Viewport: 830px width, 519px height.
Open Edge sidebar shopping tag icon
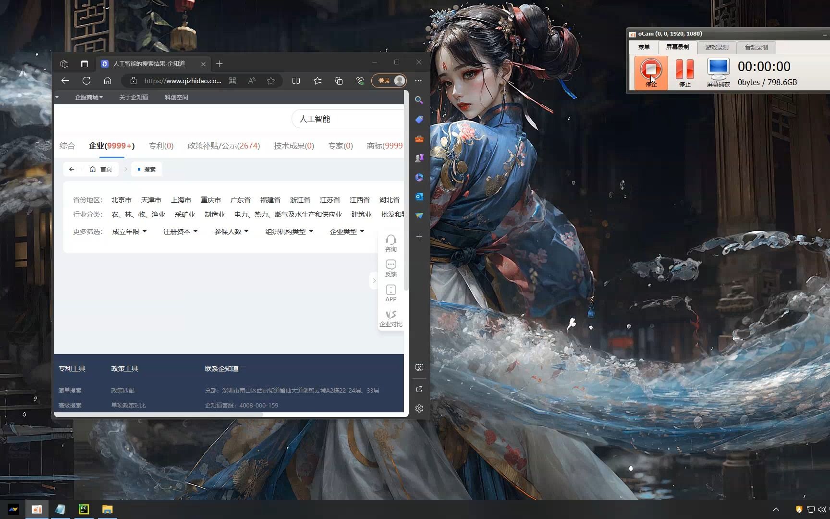click(419, 119)
